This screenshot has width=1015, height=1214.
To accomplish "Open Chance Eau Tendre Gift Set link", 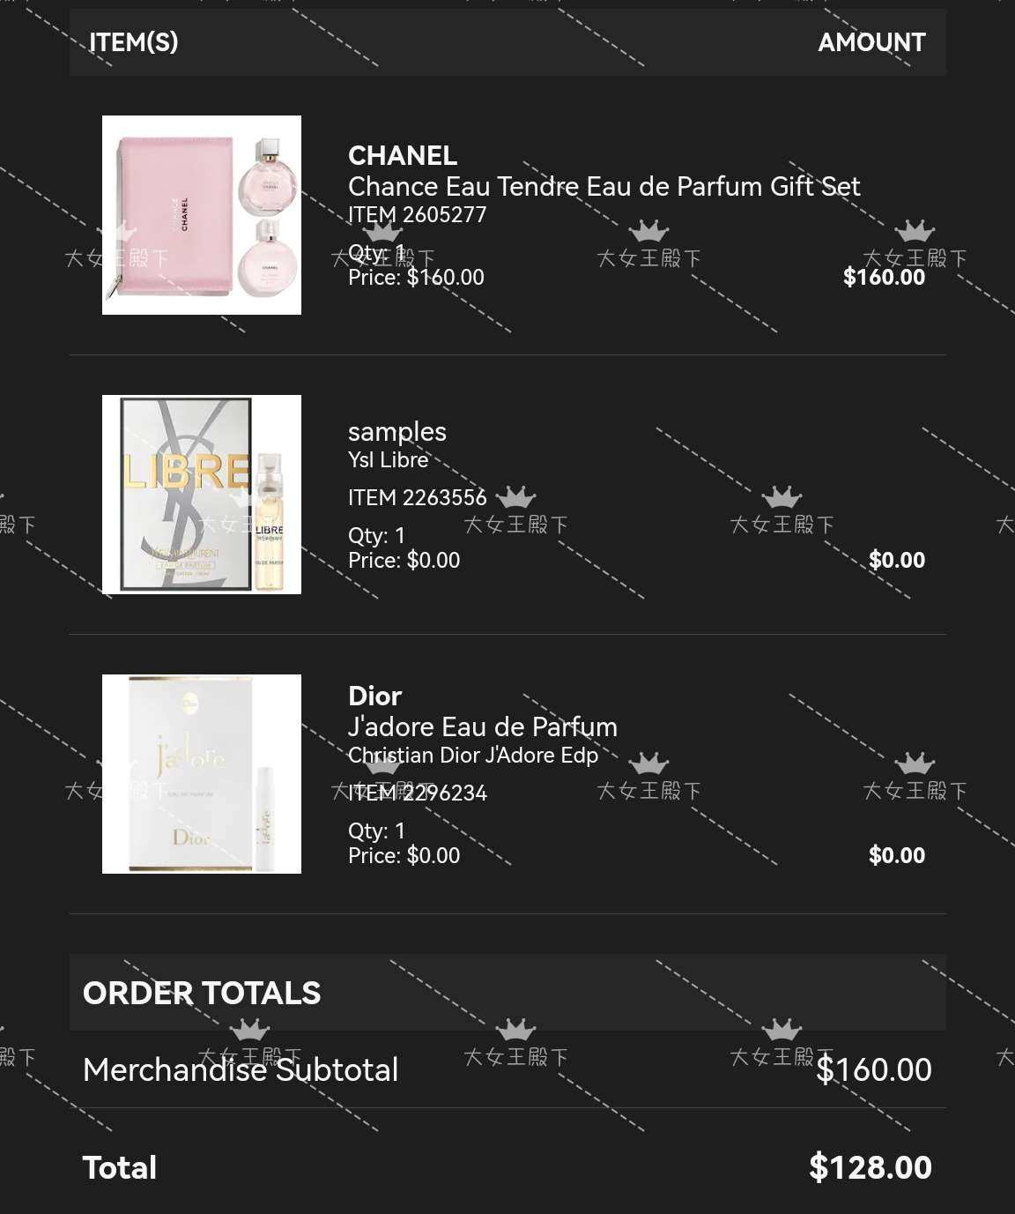I will coord(604,187).
